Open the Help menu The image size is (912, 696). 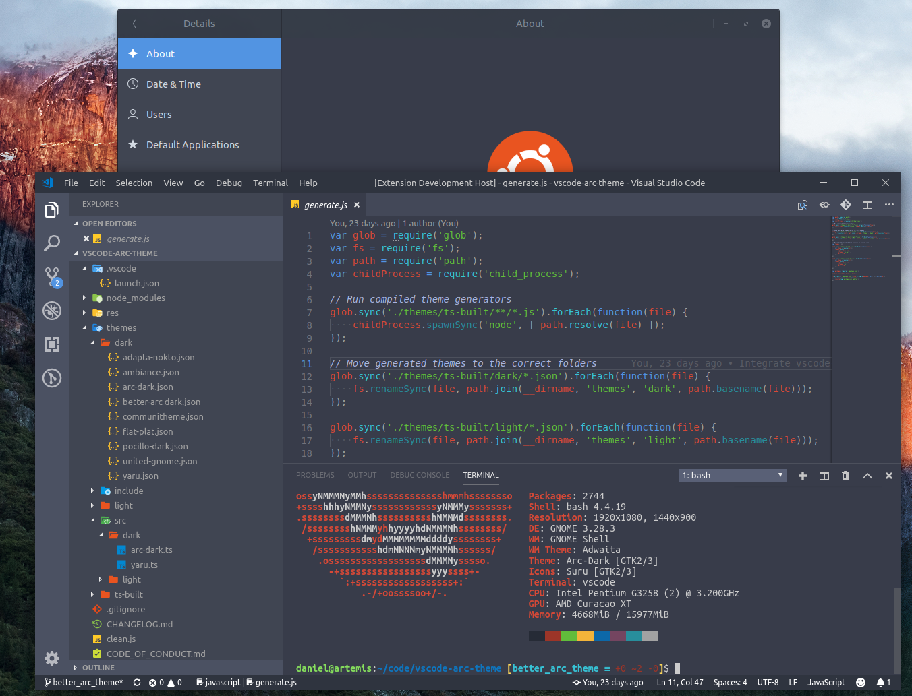click(x=308, y=183)
